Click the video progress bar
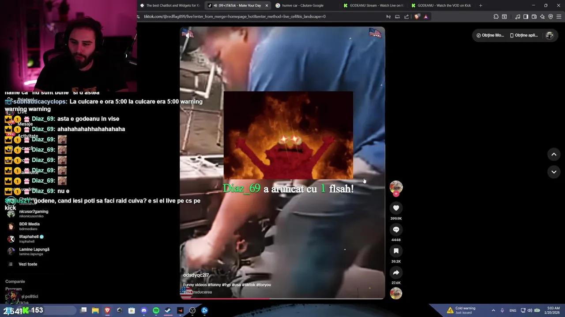Viewport: 565px width, 317px height. (282, 299)
